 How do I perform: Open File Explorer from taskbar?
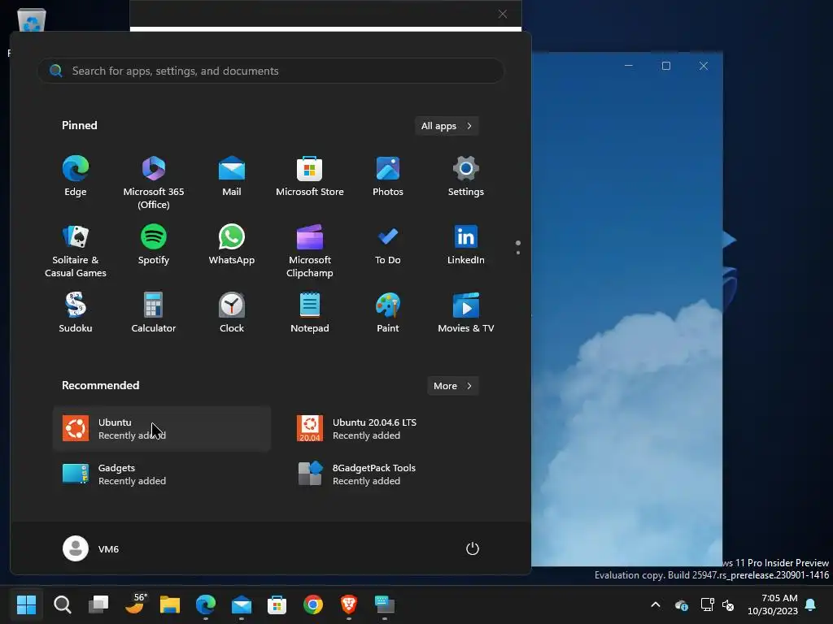pos(170,604)
